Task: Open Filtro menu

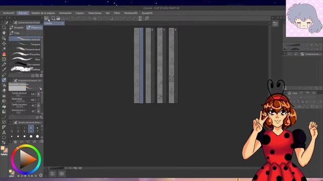Action: click(x=117, y=13)
